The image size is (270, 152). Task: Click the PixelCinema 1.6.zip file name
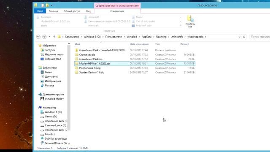[x=90, y=68]
